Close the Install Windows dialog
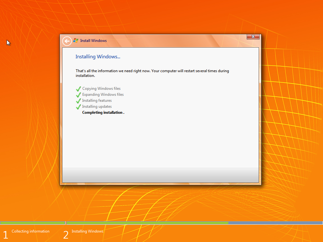Screen dimensions: 323x242 253,37
